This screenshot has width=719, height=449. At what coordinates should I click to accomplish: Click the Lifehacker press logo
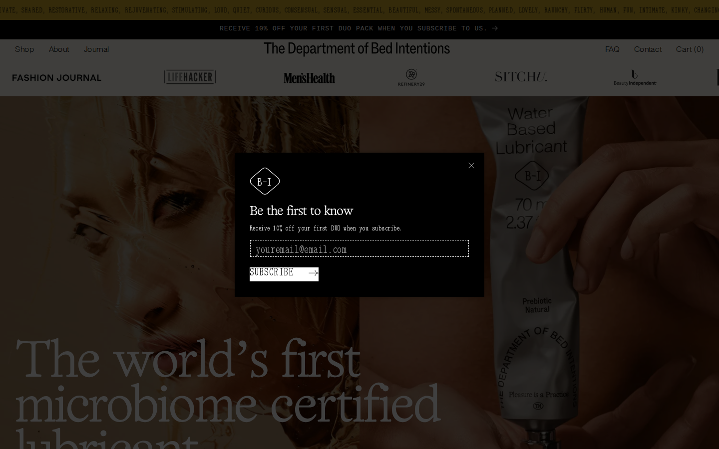(190, 77)
